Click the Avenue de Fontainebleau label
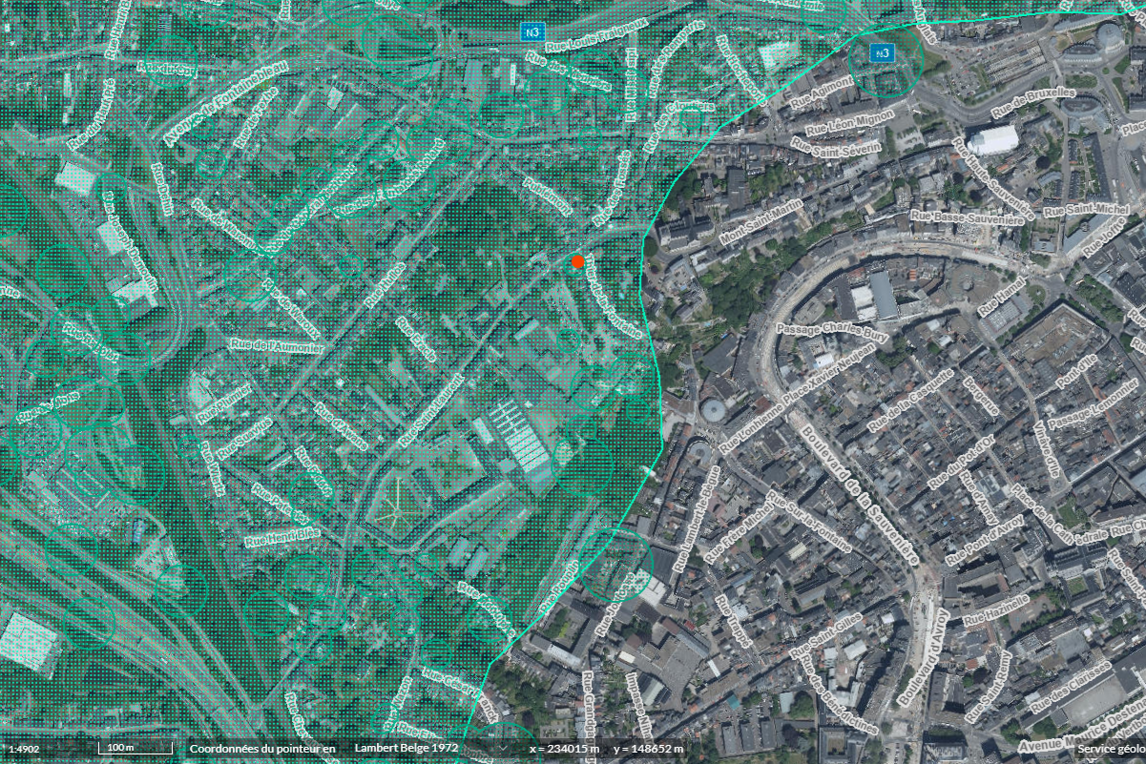Screen dimensions: 1146x764 (226, 102)
